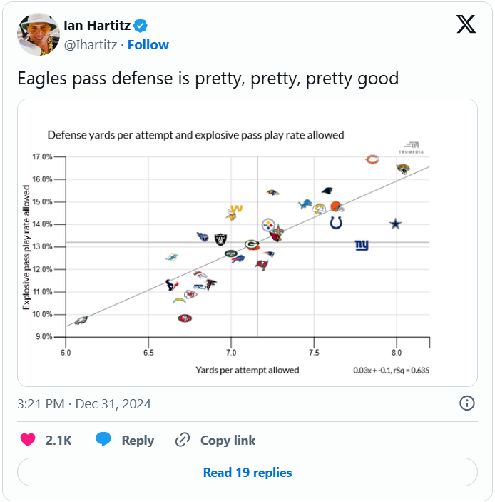Click the 49ers logo on the chart
Image resolution: width=495 pixels, height=502 pixels.
click(185, 318)
